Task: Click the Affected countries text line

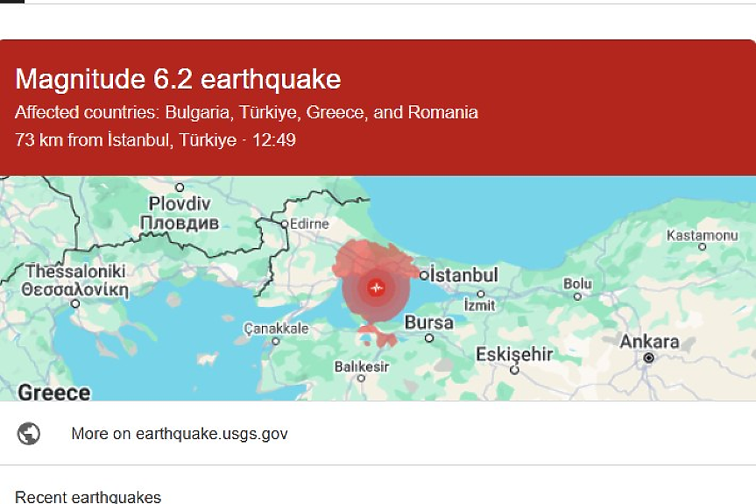Action: 246,112
